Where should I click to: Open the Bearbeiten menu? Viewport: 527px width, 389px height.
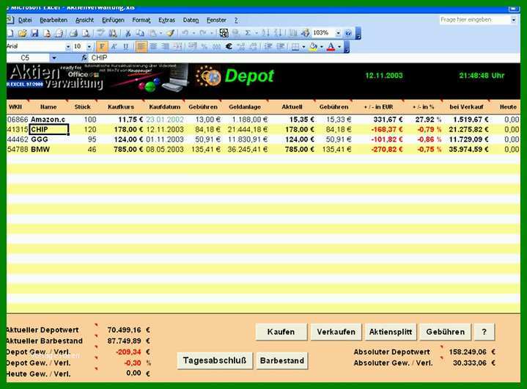click(54, 21)
